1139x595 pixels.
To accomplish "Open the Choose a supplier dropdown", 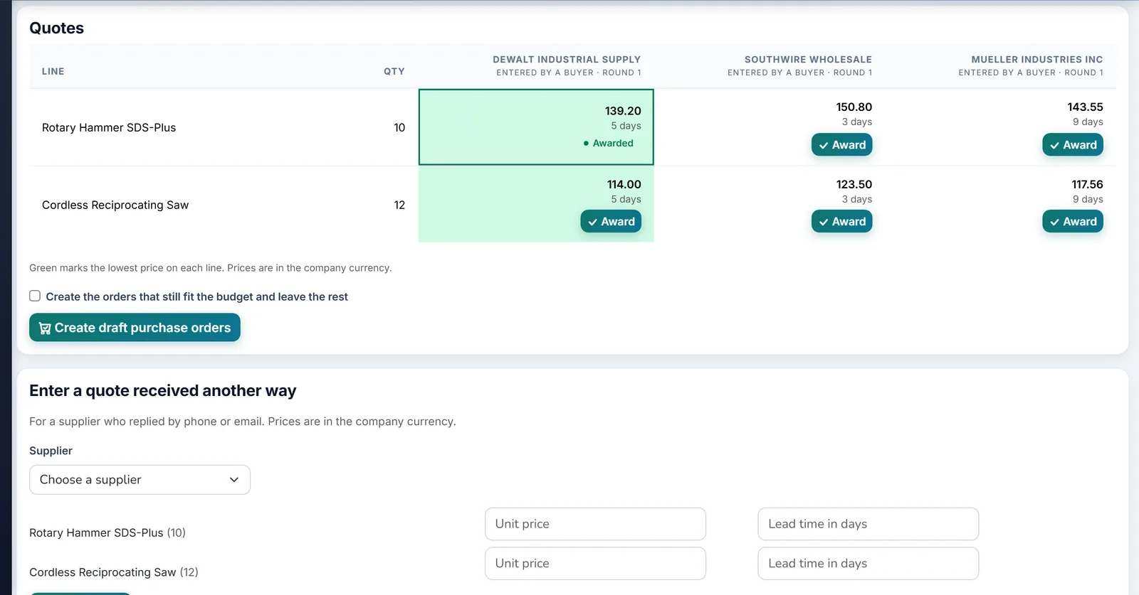I will pyautogui.click(x=140, y=480).
